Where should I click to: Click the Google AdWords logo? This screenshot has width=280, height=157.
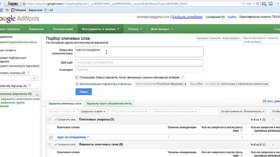(19, 18)
